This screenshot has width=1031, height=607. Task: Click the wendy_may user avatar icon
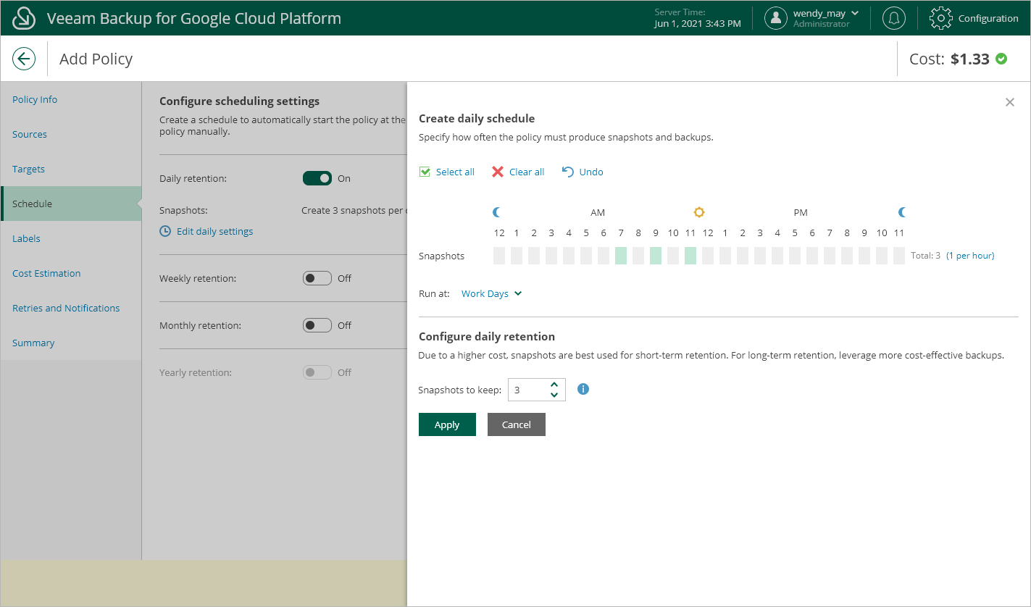(x=776, y=18)
